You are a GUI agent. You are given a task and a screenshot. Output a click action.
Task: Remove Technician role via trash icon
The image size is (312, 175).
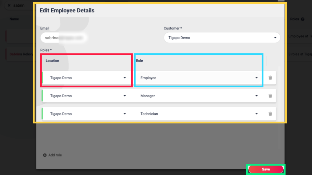270,114
